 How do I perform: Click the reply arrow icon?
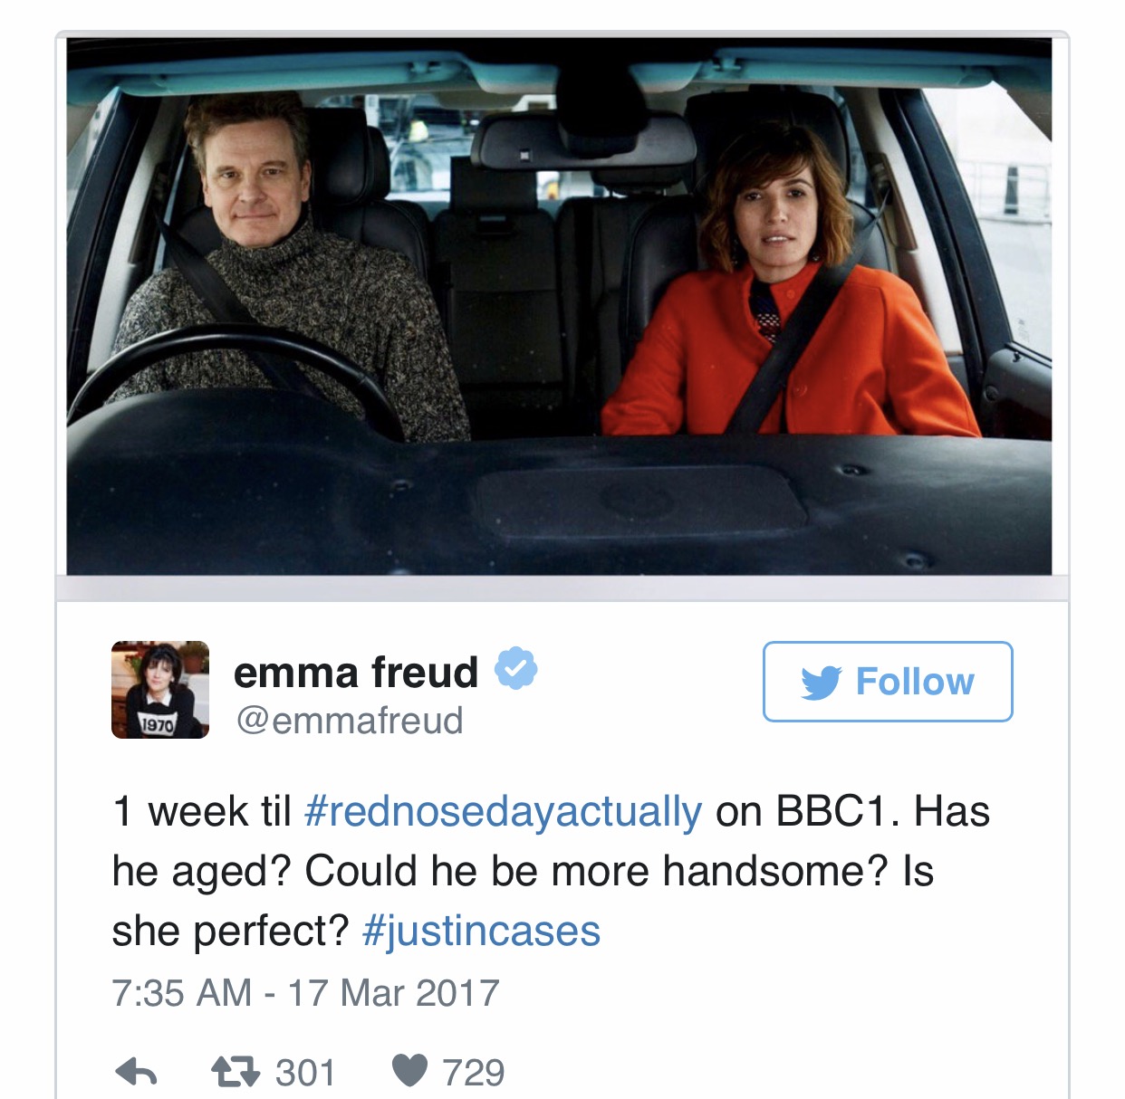pyautogui.click(x=137, y=1073)
